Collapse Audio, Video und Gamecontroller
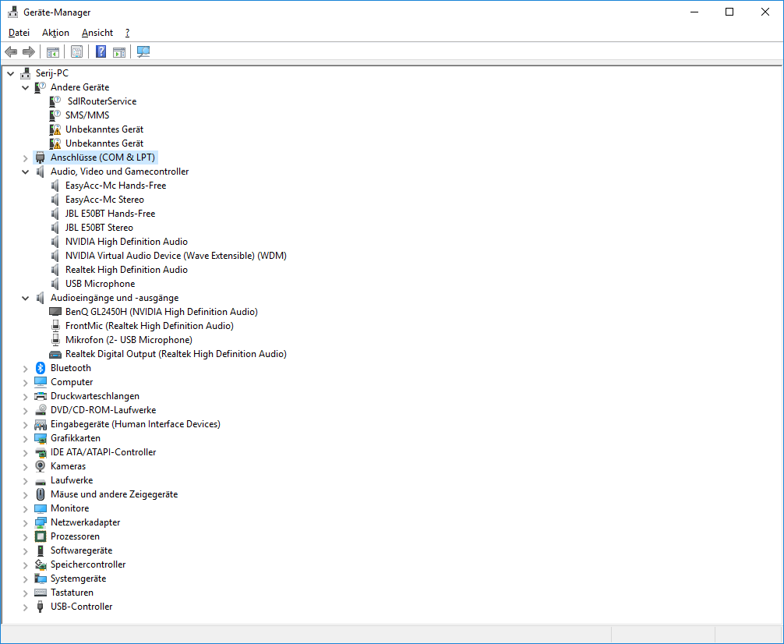This screenshot has width=784, height=644. (26, 172)
